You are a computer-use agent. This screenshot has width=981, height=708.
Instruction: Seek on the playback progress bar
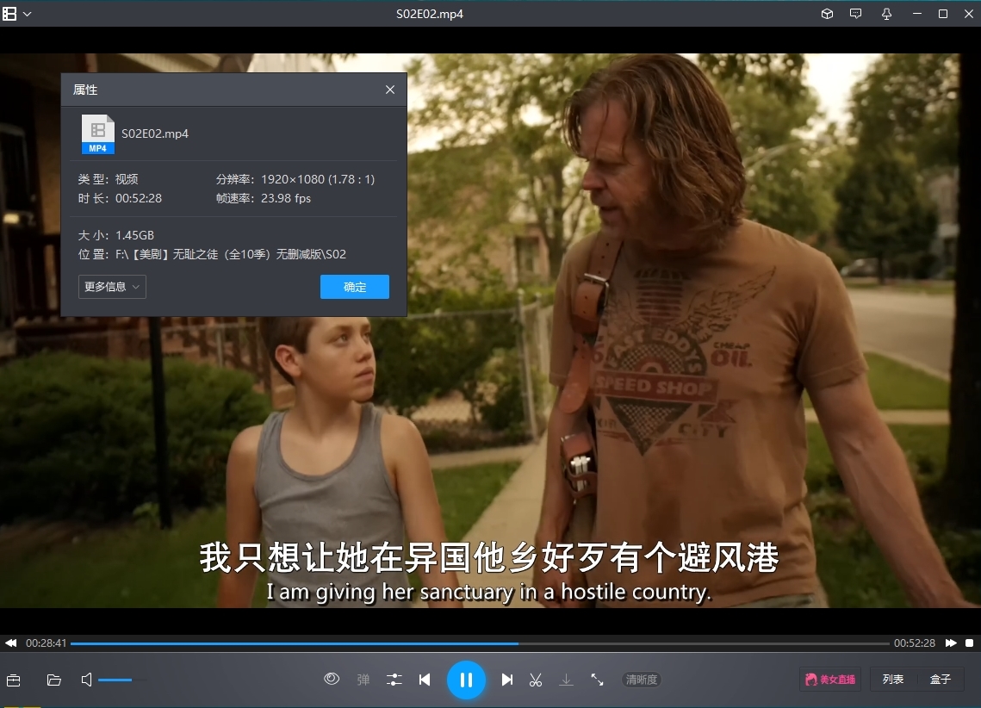tap(480, 643)
